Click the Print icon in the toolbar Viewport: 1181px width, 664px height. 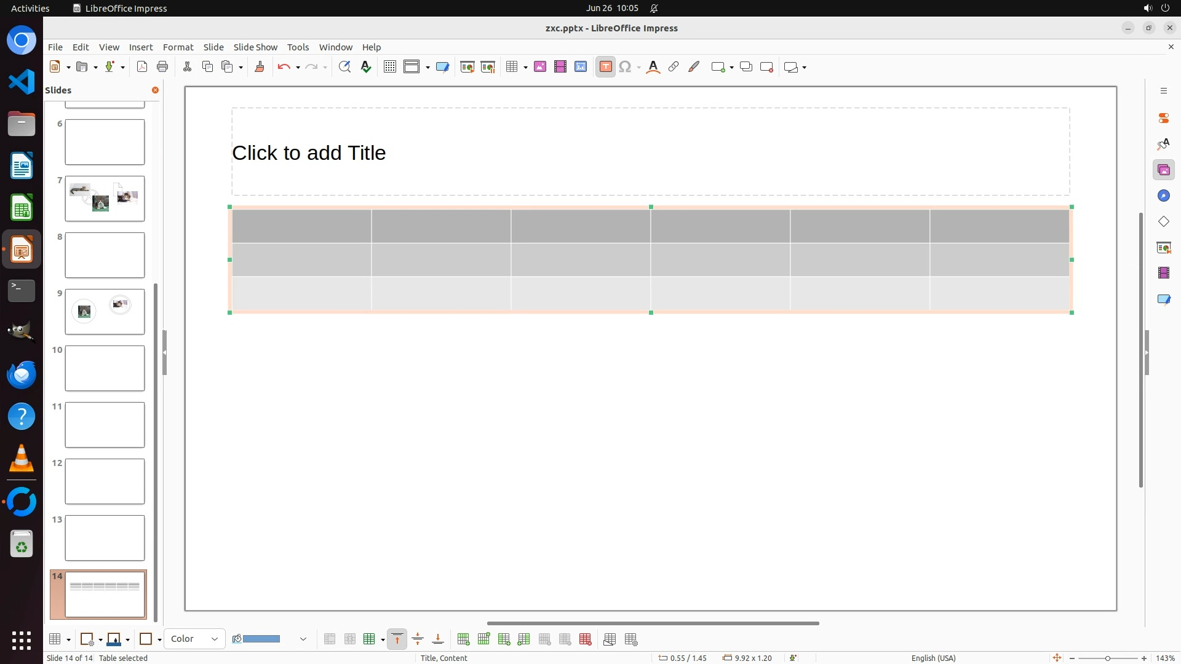tap(162, 67)
